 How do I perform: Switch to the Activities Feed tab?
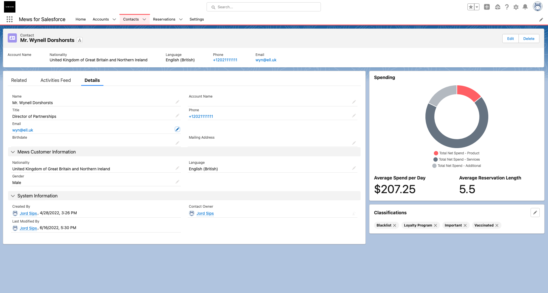tap(56, 80)
